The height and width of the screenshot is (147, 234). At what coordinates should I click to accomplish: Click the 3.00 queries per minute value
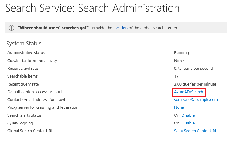[195, 84]
